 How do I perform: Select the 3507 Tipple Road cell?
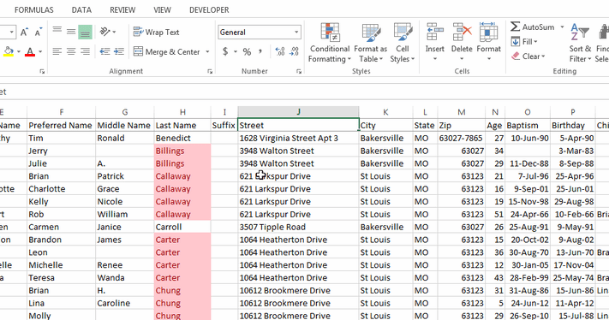298,227
